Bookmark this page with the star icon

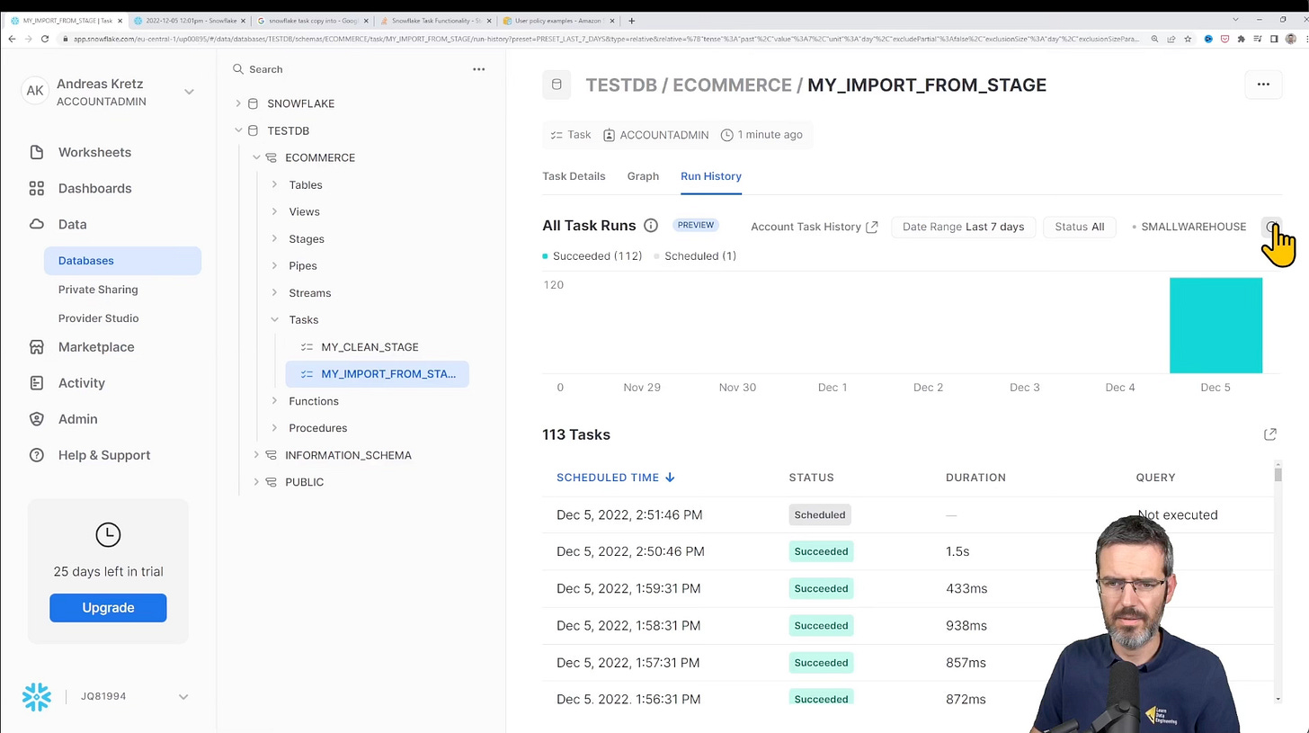1189,39
